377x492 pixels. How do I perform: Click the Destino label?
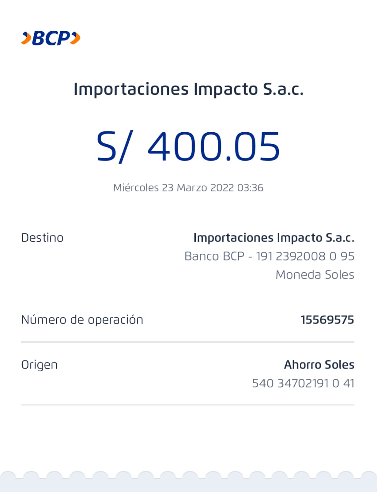tap(42, 238)
